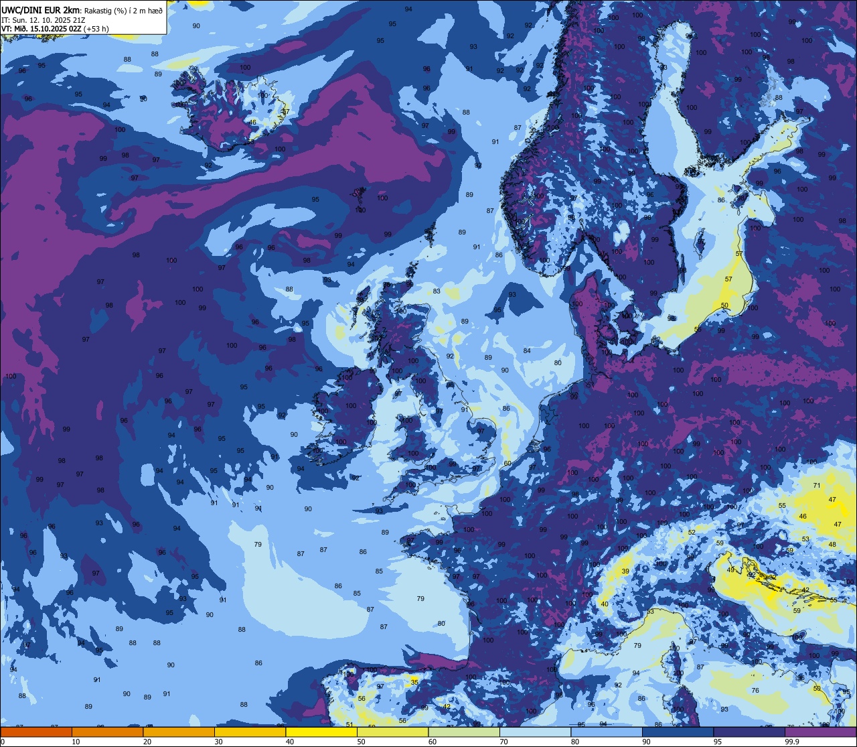The image size is (857, 747).
Task: Click the bright yellow 40–50 legend swatch
Action: pyautogui.click(x=321, y=732)
